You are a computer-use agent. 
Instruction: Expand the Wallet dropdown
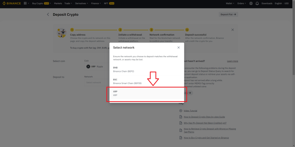pyautogui.click(x=230, y=3)
